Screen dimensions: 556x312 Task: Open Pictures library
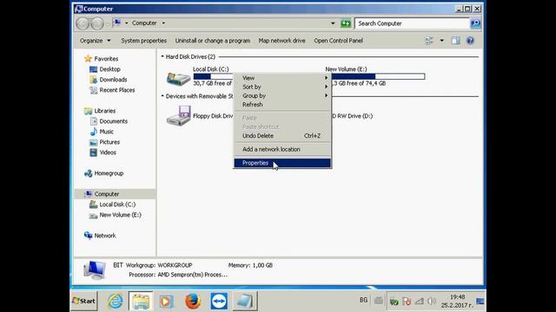pos(109,142)
